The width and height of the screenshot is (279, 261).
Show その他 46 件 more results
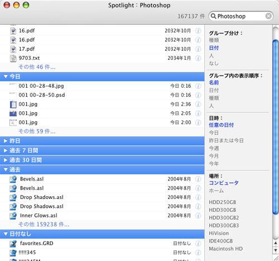(37, 67)
